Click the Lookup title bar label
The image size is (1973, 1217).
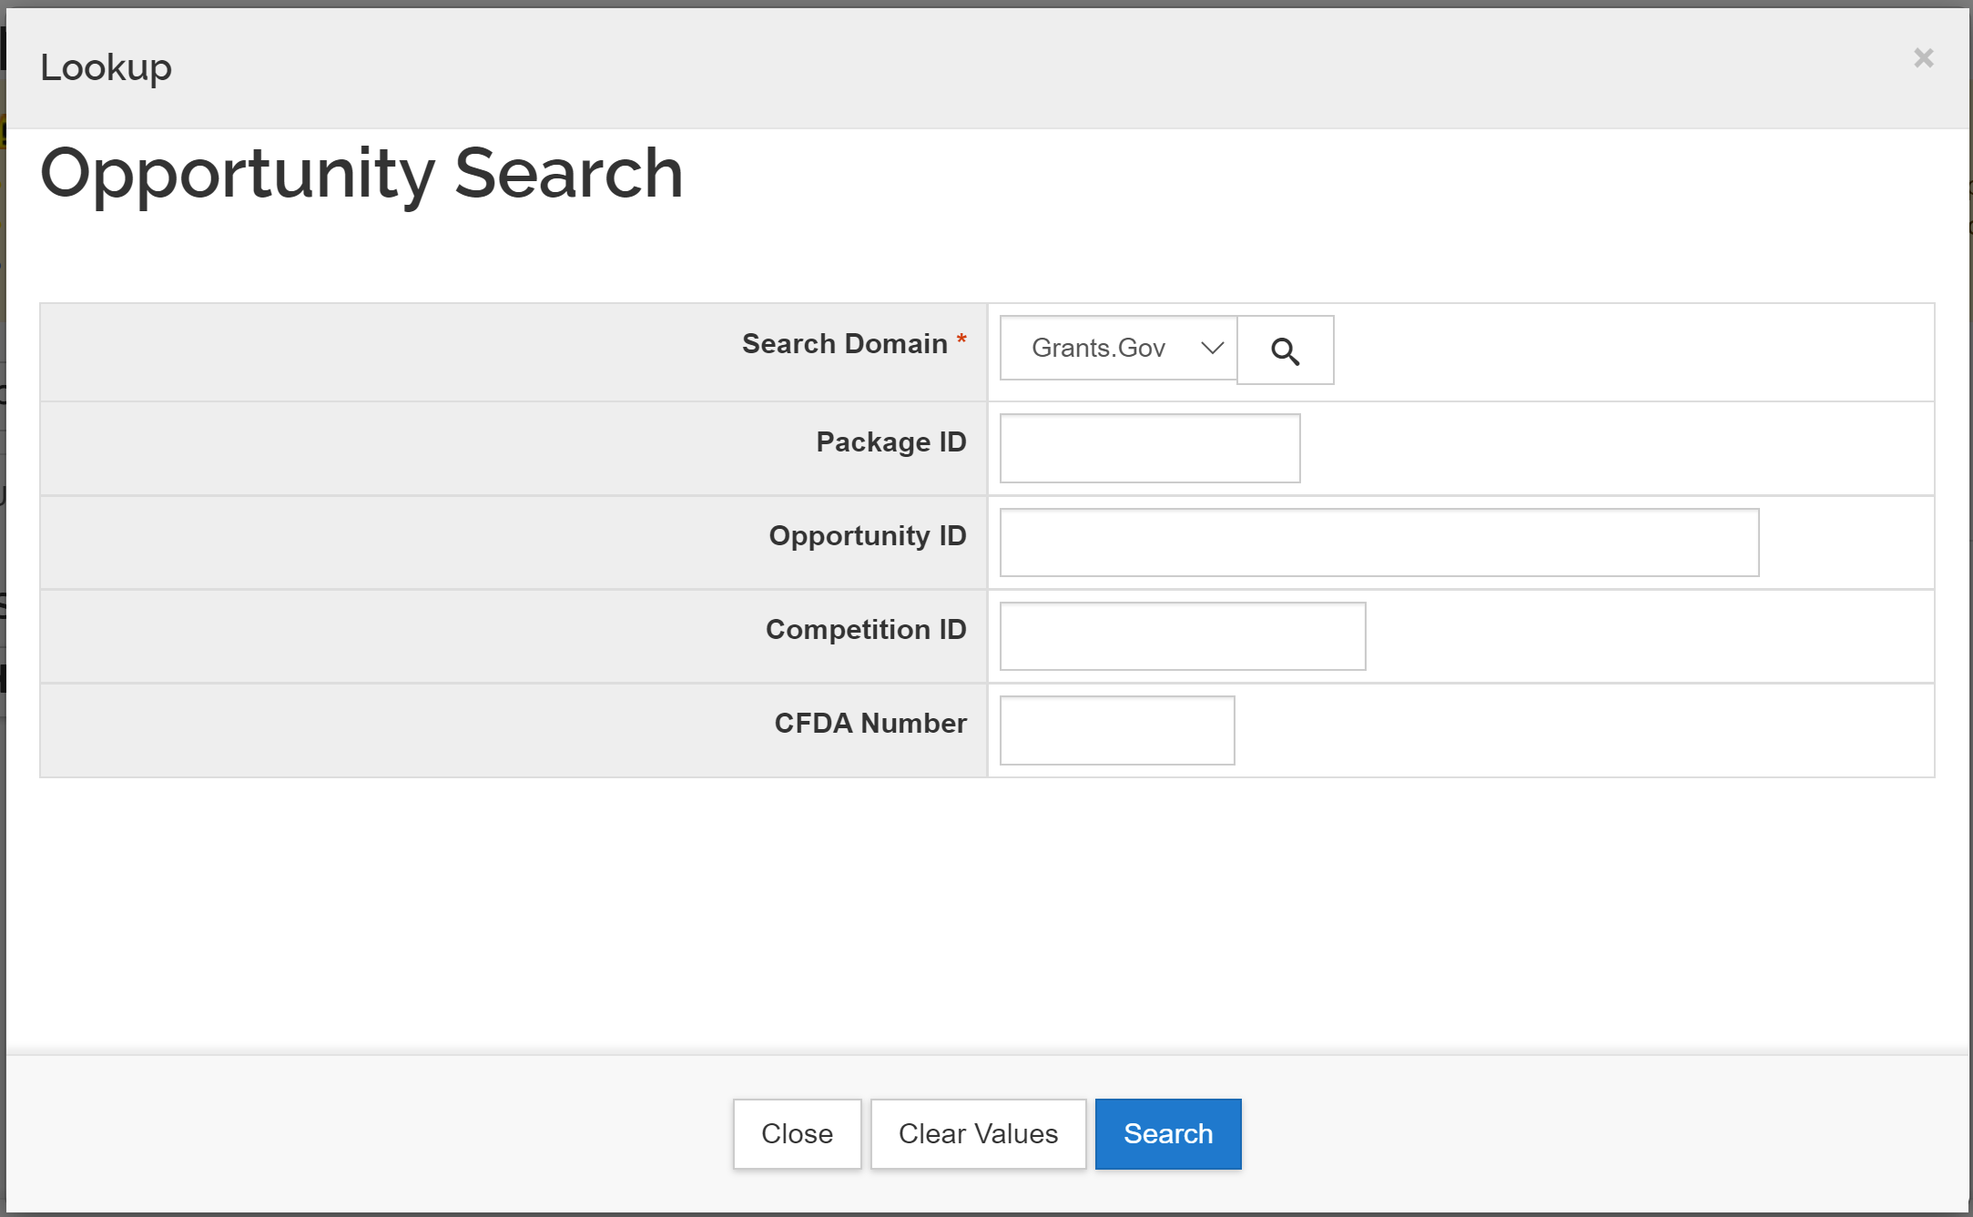pos(106,66)
